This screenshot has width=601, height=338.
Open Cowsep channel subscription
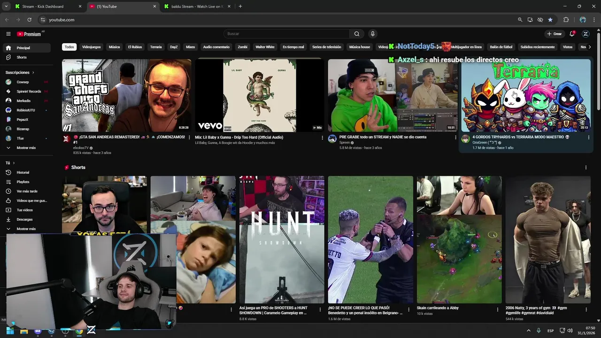tap(26, 82)
